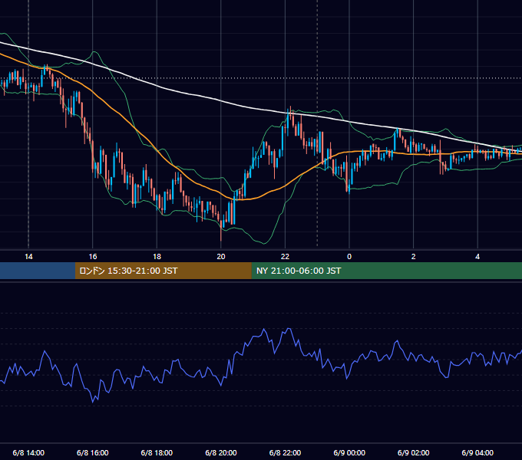
Task: Click the 6/9 04:00 date label
Action: pyautogui.click(x=477, y=452)
